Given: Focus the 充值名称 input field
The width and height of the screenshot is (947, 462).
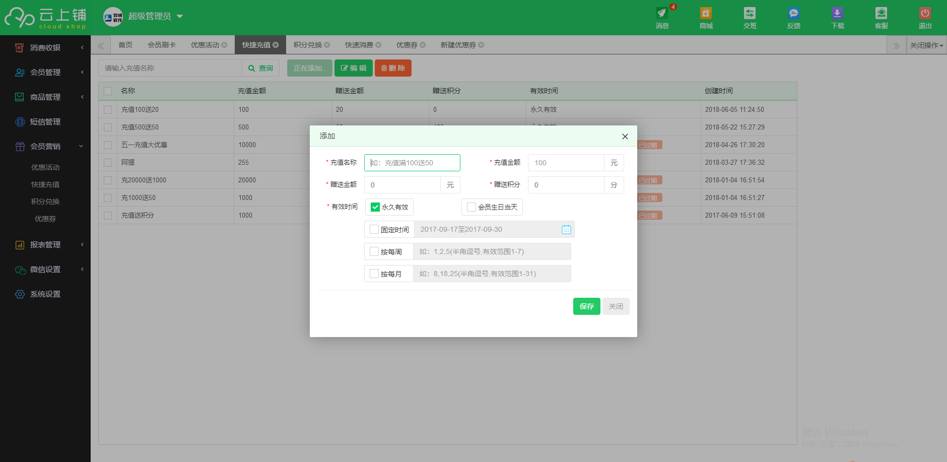Looking at the screenshot, I should 412,163.
